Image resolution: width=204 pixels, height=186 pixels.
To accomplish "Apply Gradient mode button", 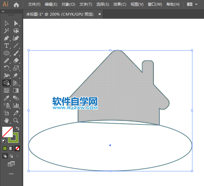I will [x=11, y=149].
